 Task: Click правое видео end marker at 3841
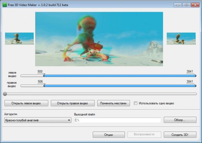click(x=195, y=85)
